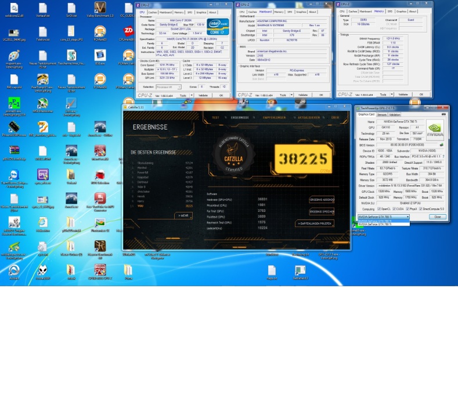Select the YOU row in Catzilla best results
This screenshot has width=458, height=418.
click(162, 206)
